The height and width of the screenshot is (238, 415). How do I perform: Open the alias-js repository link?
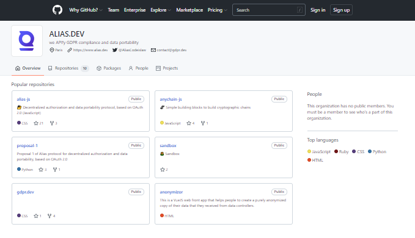pos(24,99)
